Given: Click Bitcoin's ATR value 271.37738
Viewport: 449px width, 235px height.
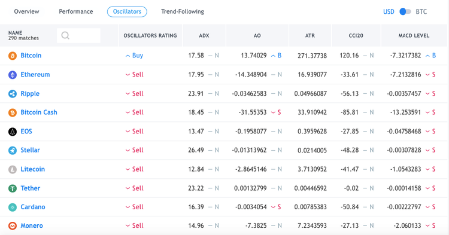Looking at the screenshot, I should tap(312, 56).
